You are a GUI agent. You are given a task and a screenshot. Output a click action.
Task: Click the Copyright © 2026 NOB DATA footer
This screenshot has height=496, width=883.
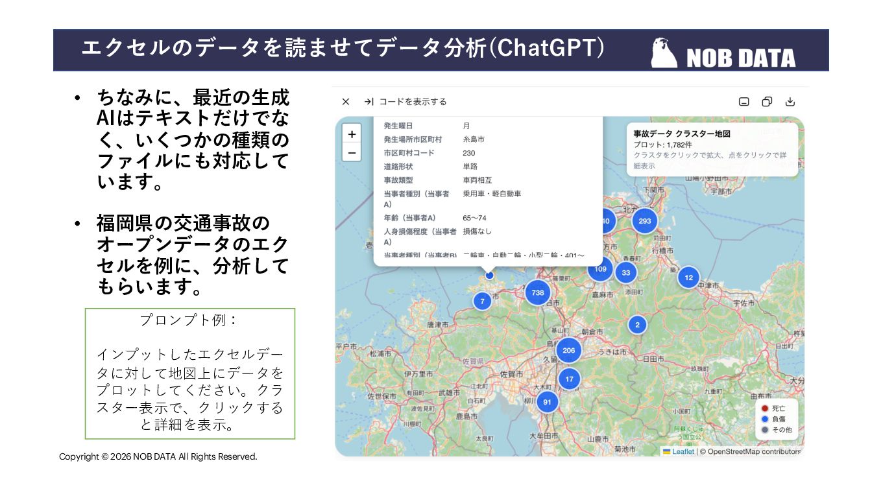158,456
